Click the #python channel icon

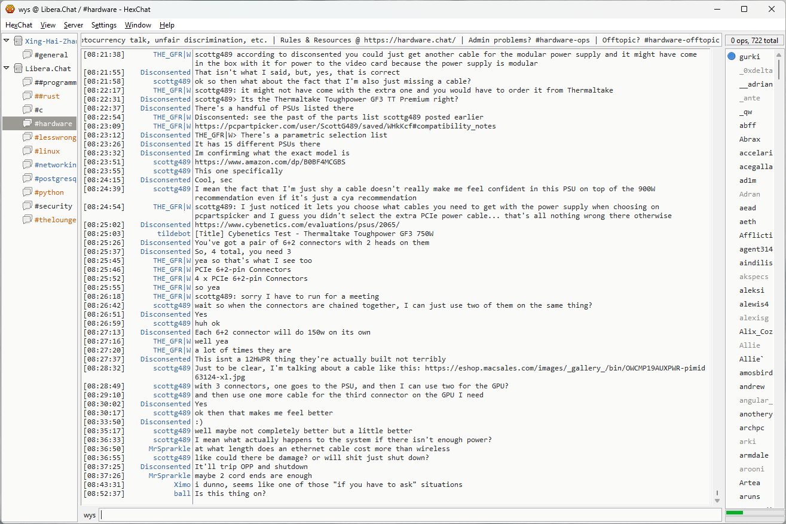27,192
